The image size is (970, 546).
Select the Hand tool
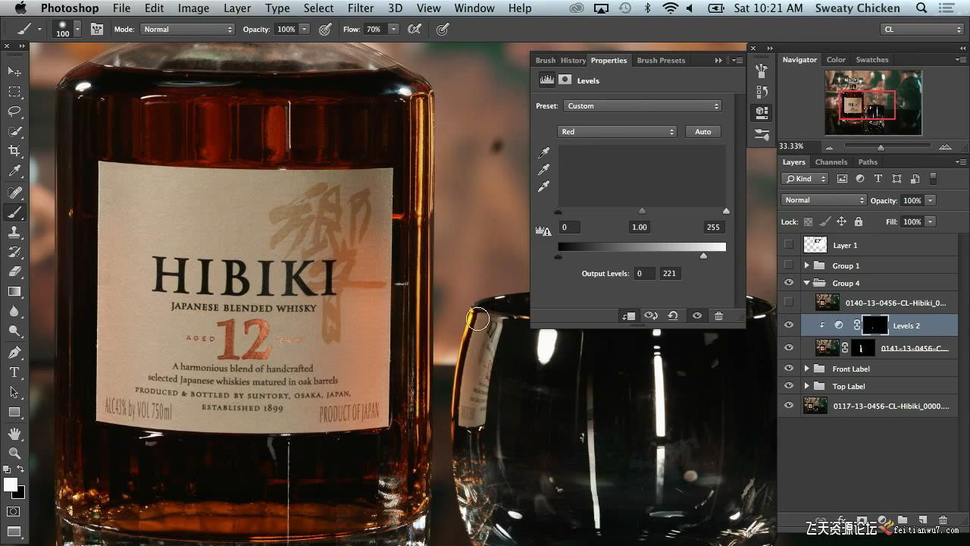pos(14,434)
